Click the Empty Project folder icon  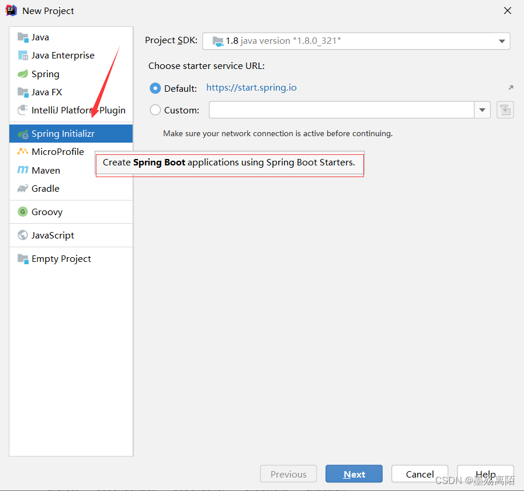(x=23, y=258)
